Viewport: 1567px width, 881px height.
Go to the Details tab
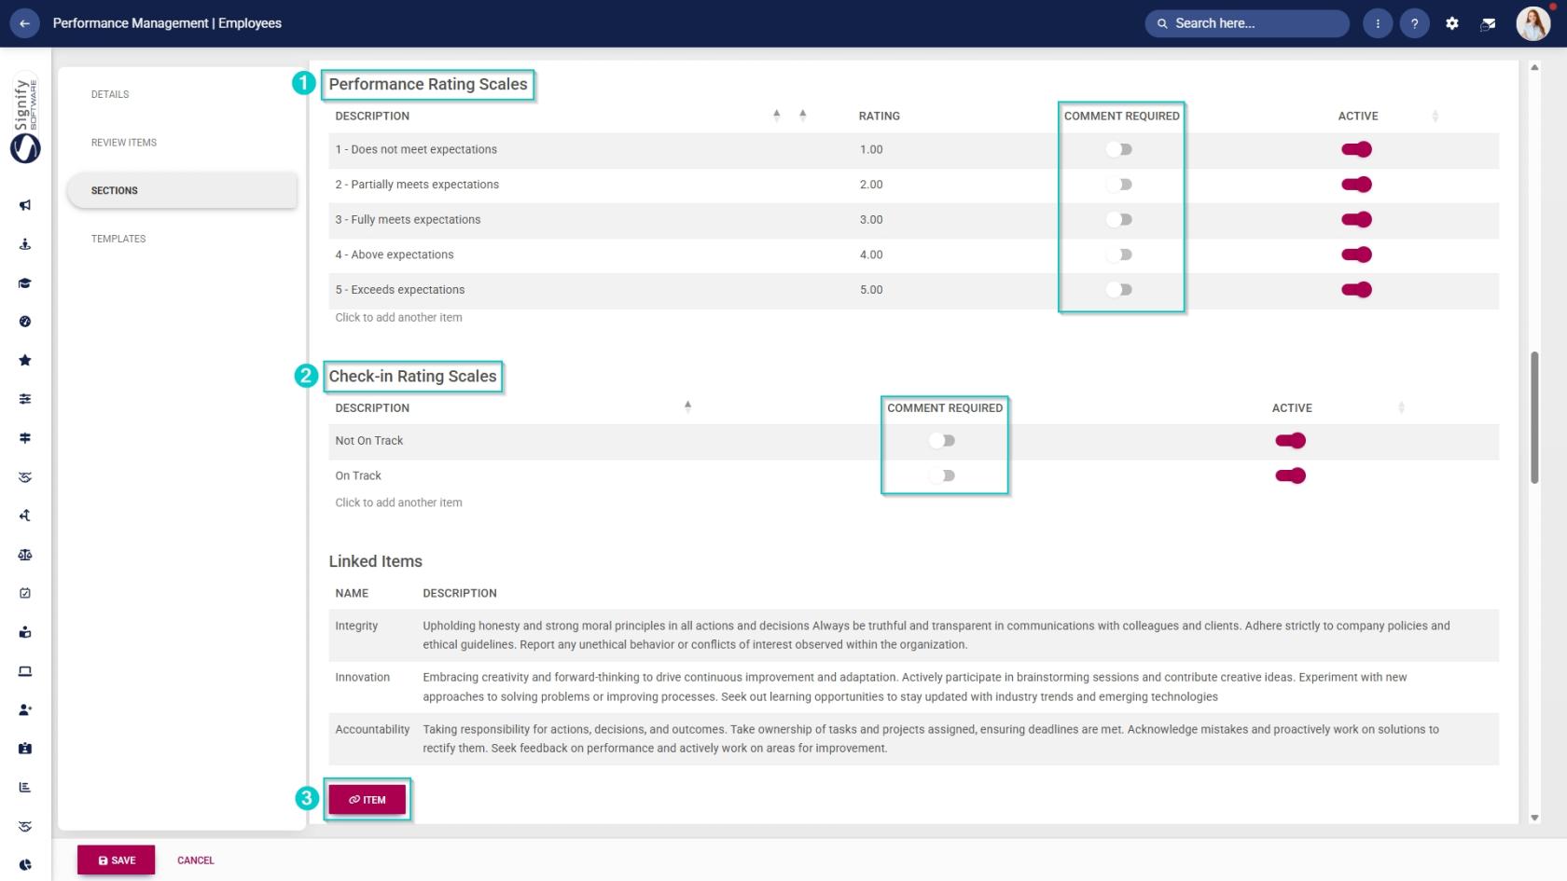110,94
